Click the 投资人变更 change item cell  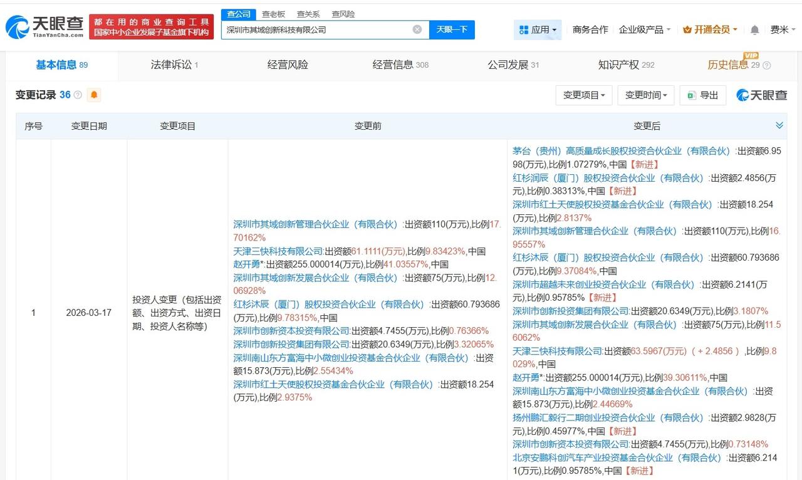[177, 312]
